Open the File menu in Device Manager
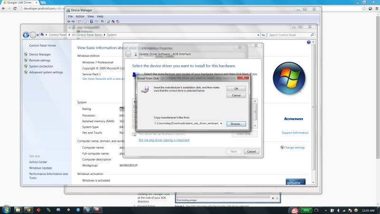 tap(70, 16)
